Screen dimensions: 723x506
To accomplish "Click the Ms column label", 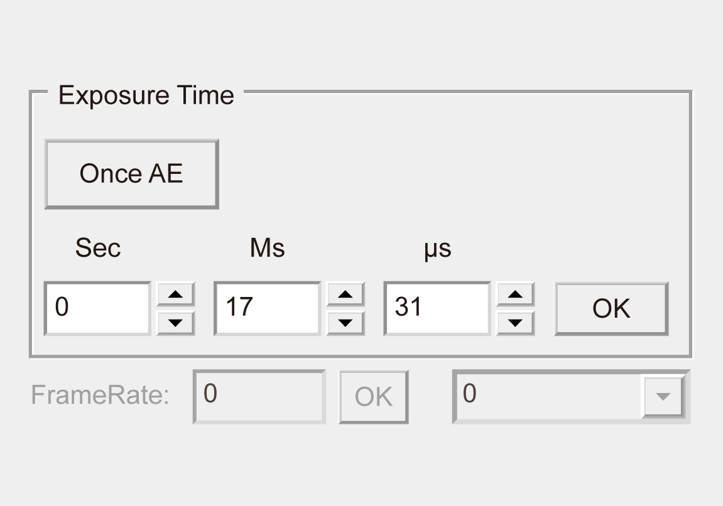I will (x=267, y=248).
